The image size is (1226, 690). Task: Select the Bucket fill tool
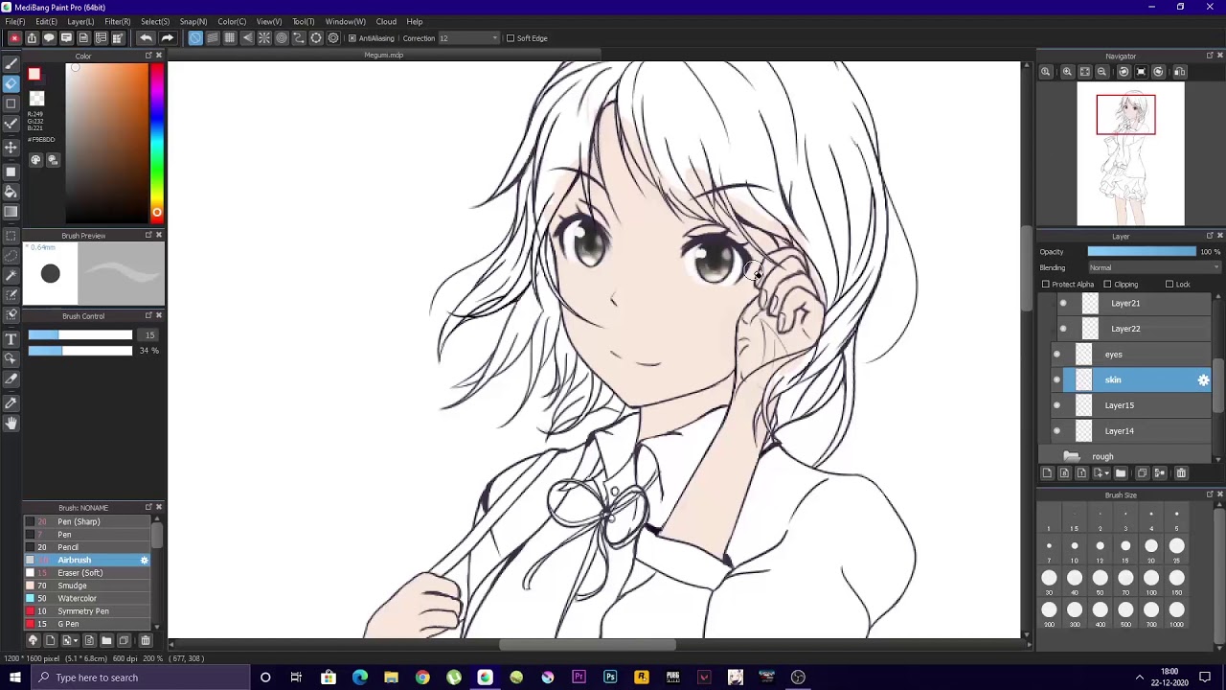[11, 192]
